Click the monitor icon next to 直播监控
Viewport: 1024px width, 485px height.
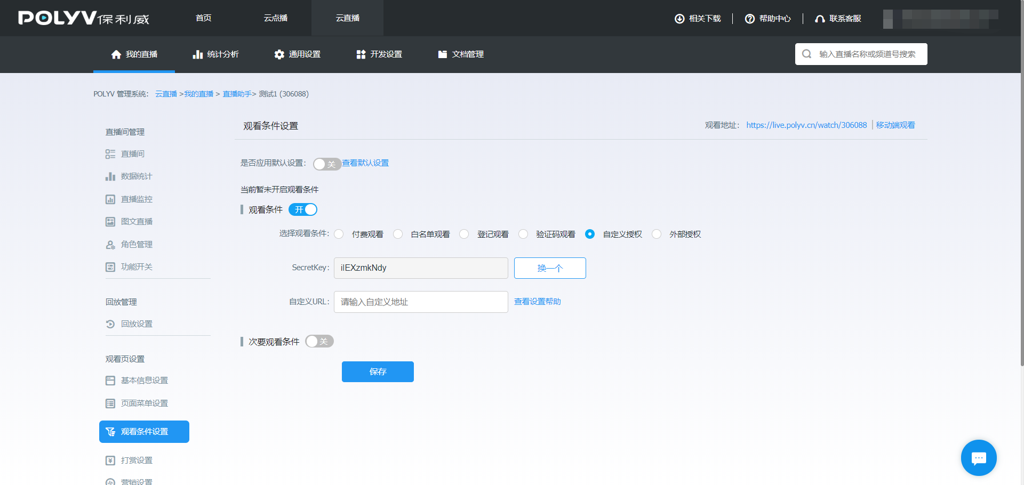tap(110, 199)
